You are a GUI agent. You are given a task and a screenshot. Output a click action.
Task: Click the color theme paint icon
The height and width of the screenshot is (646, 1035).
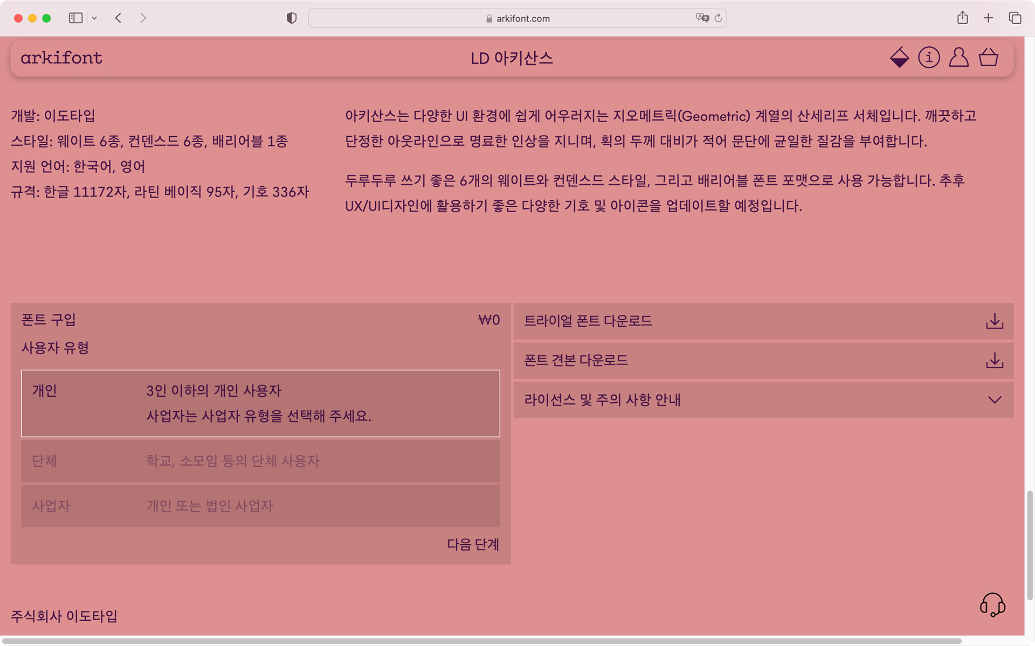(x=899, y=58)
